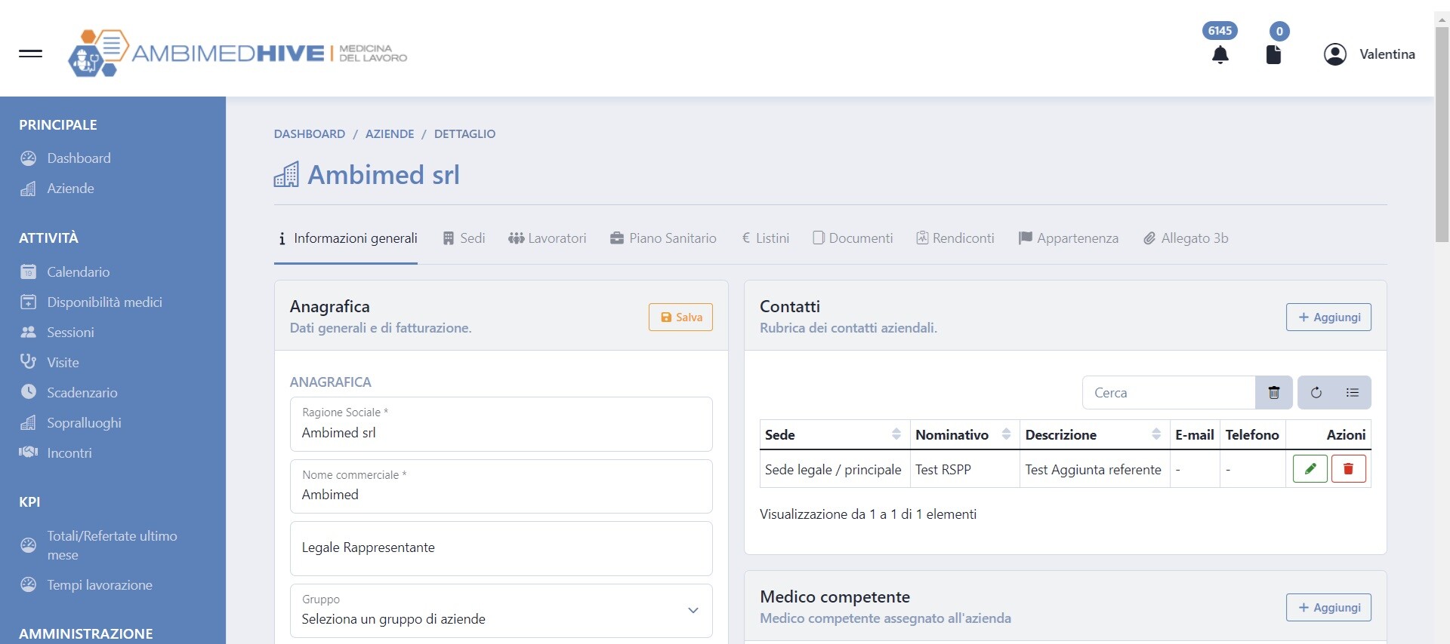
Task: Open the hamburger menu icon
Action: (x=30, y=54)
